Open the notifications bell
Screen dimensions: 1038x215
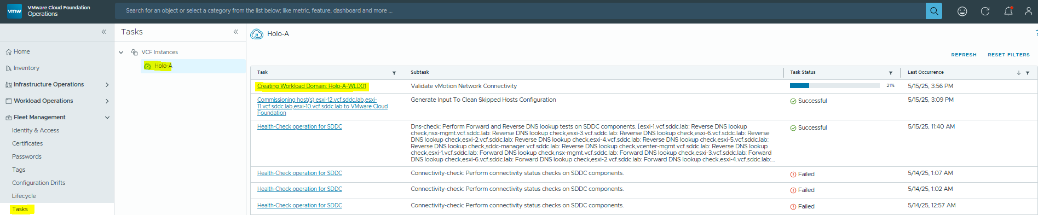(x=1008, y=11)
